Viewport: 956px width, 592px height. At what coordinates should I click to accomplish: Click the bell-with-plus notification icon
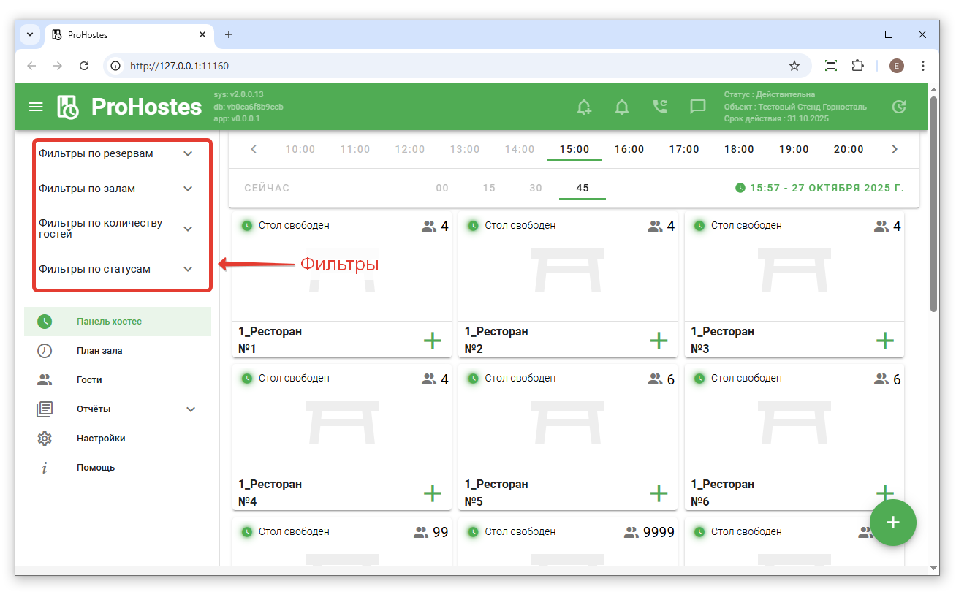coord(584,107)
